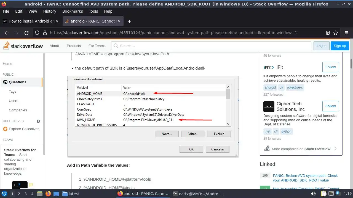Screen dimensions: 353x198
Task: Open the Edit menu
Action: pos(19,11)
